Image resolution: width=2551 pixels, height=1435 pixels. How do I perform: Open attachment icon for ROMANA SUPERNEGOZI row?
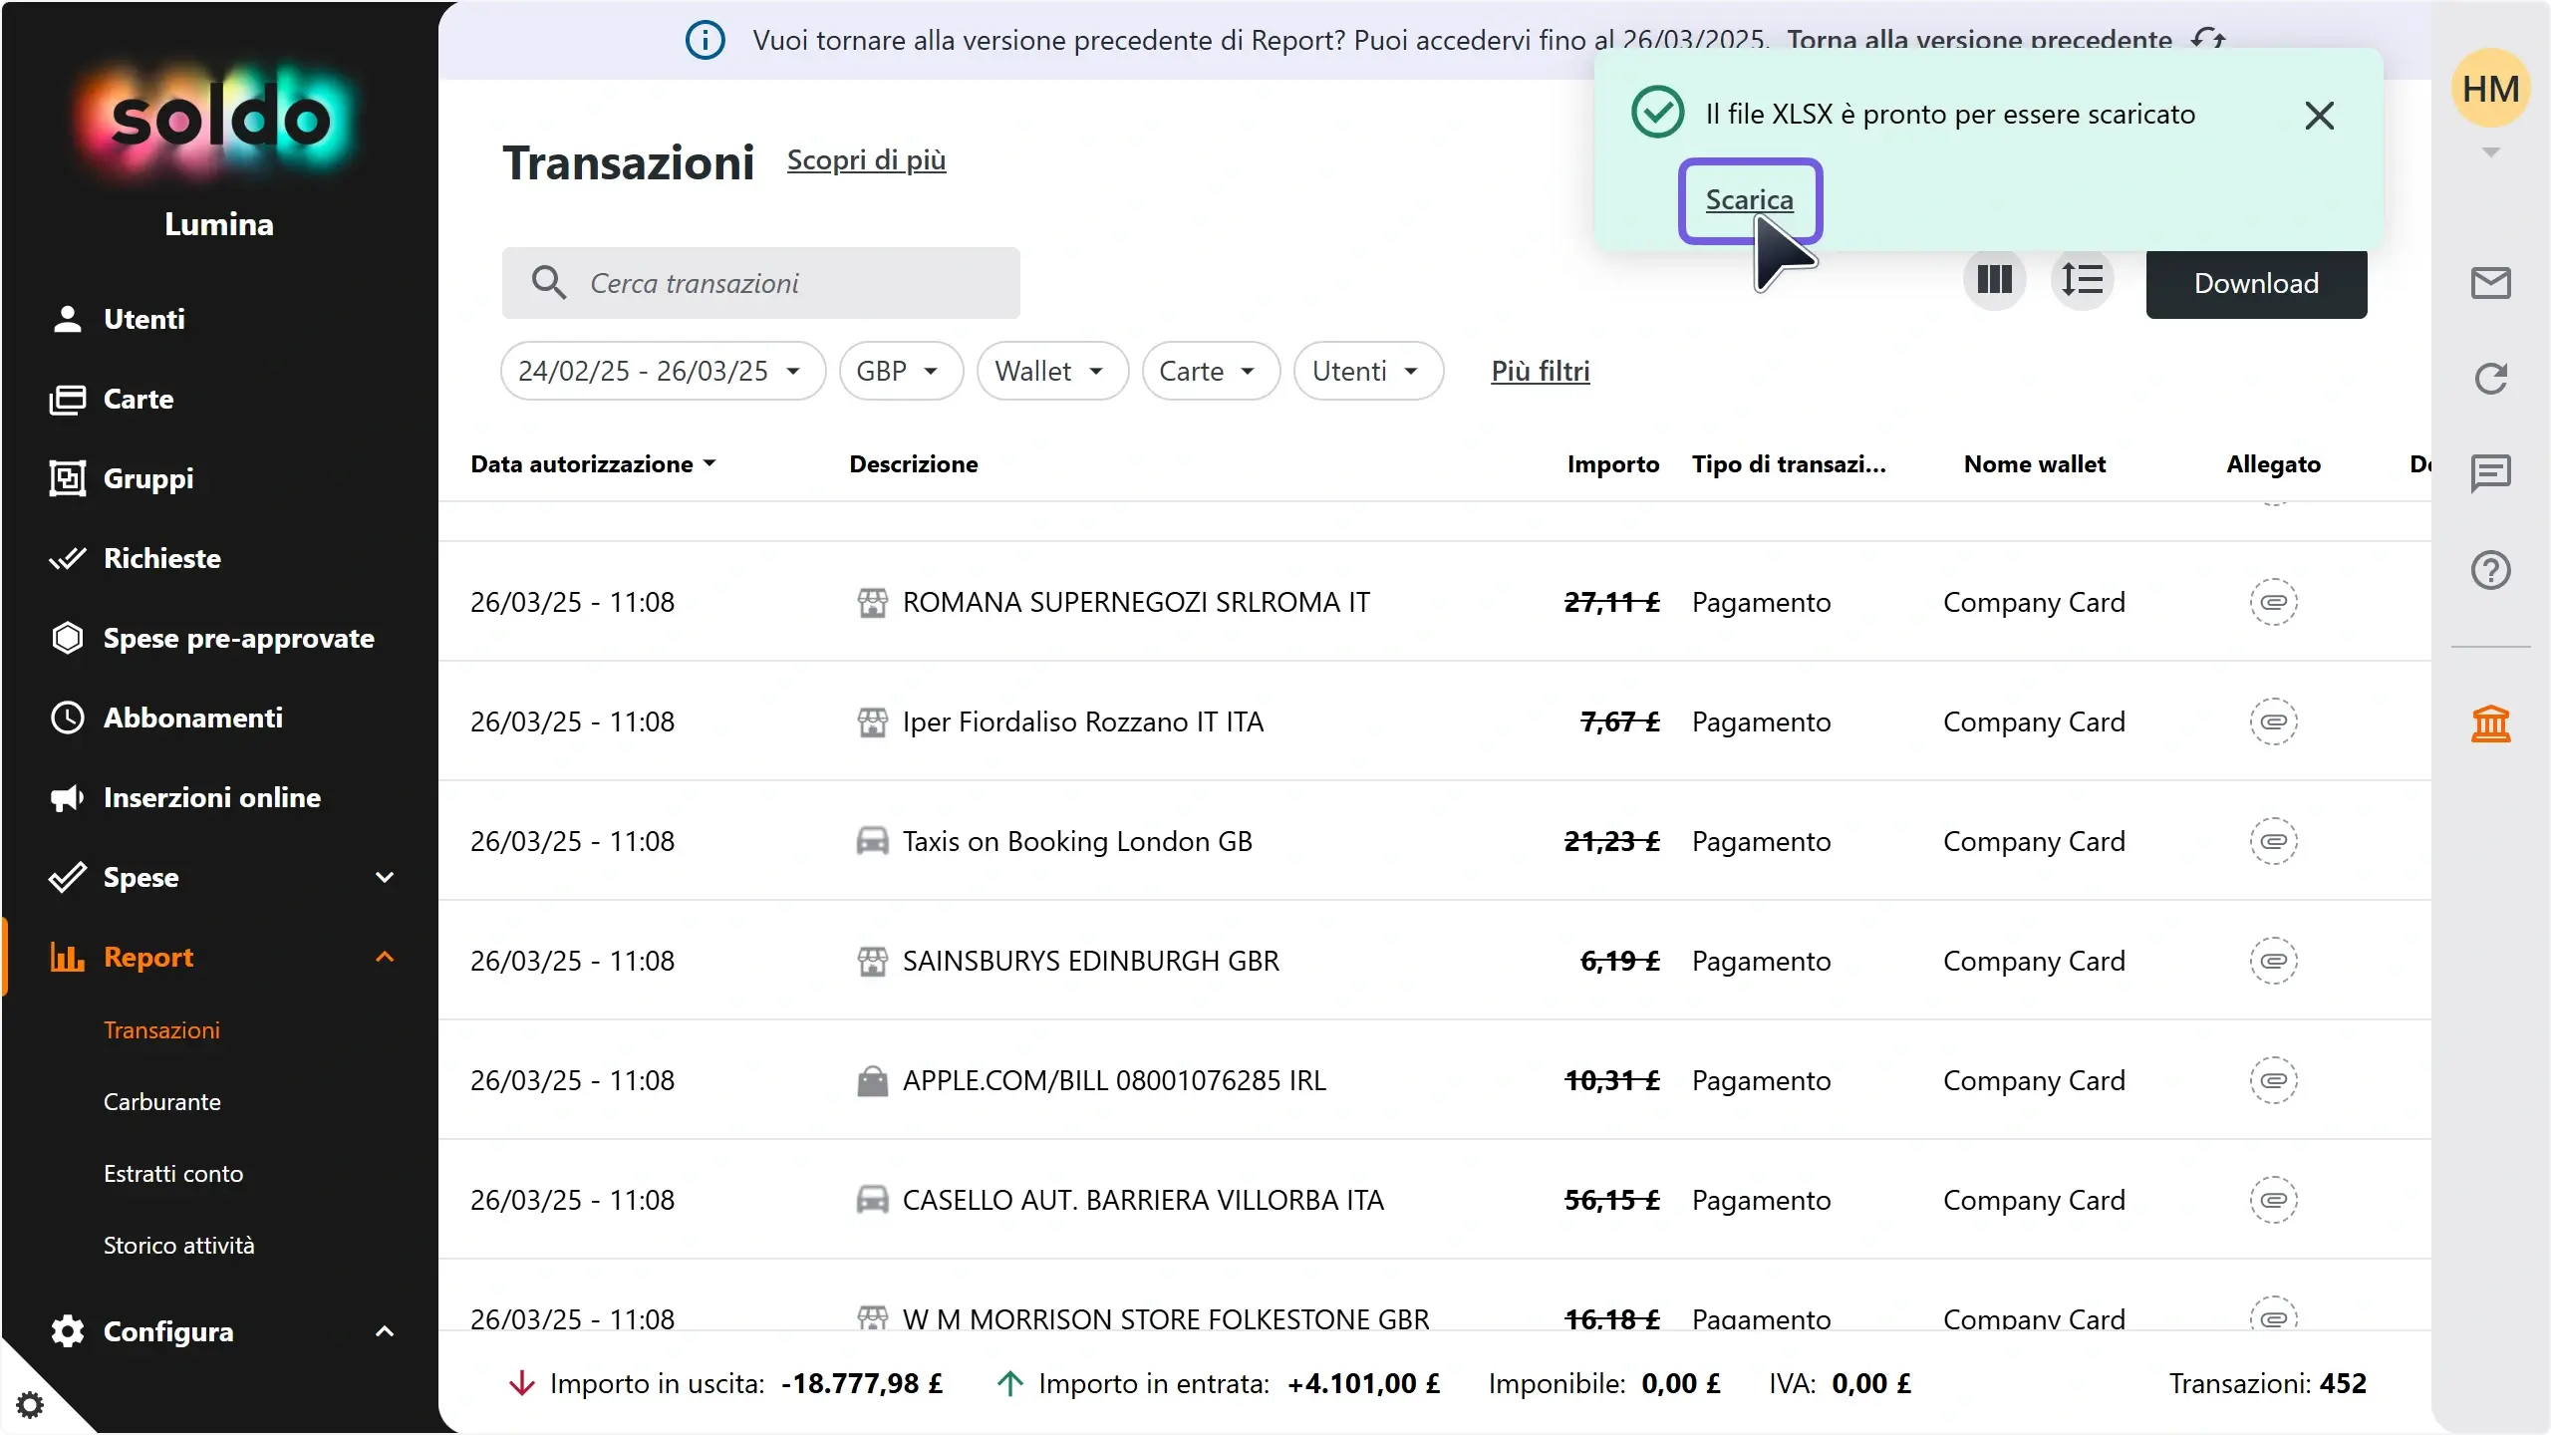(2274, 602)
